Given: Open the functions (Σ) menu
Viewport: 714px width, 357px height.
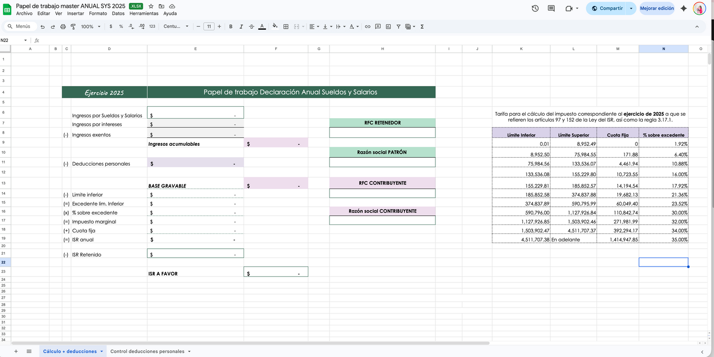Looking at the screenshot, I should [421, 26].
